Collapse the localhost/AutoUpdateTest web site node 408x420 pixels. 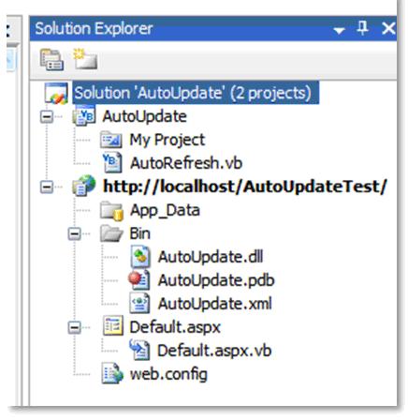tap(47, 187)
